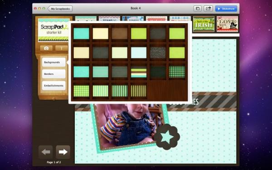Open the Backgrounds category

pos(54,62)
